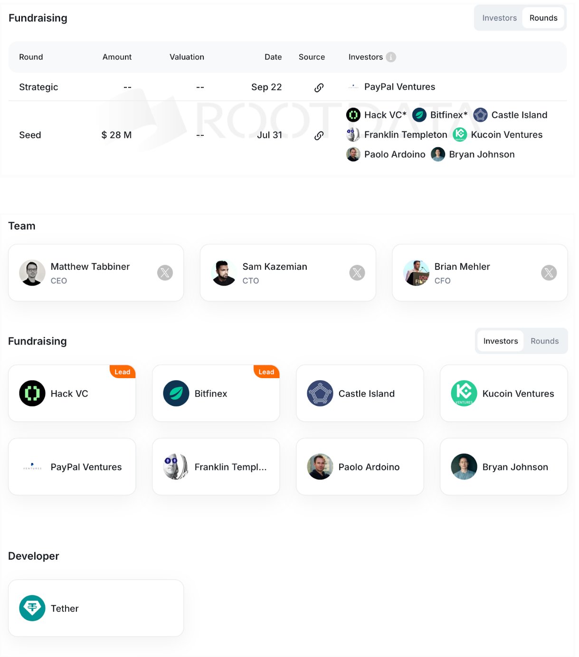
Task: Open Brian Mehler's X profile icon
Action: [x=549, y=273]
